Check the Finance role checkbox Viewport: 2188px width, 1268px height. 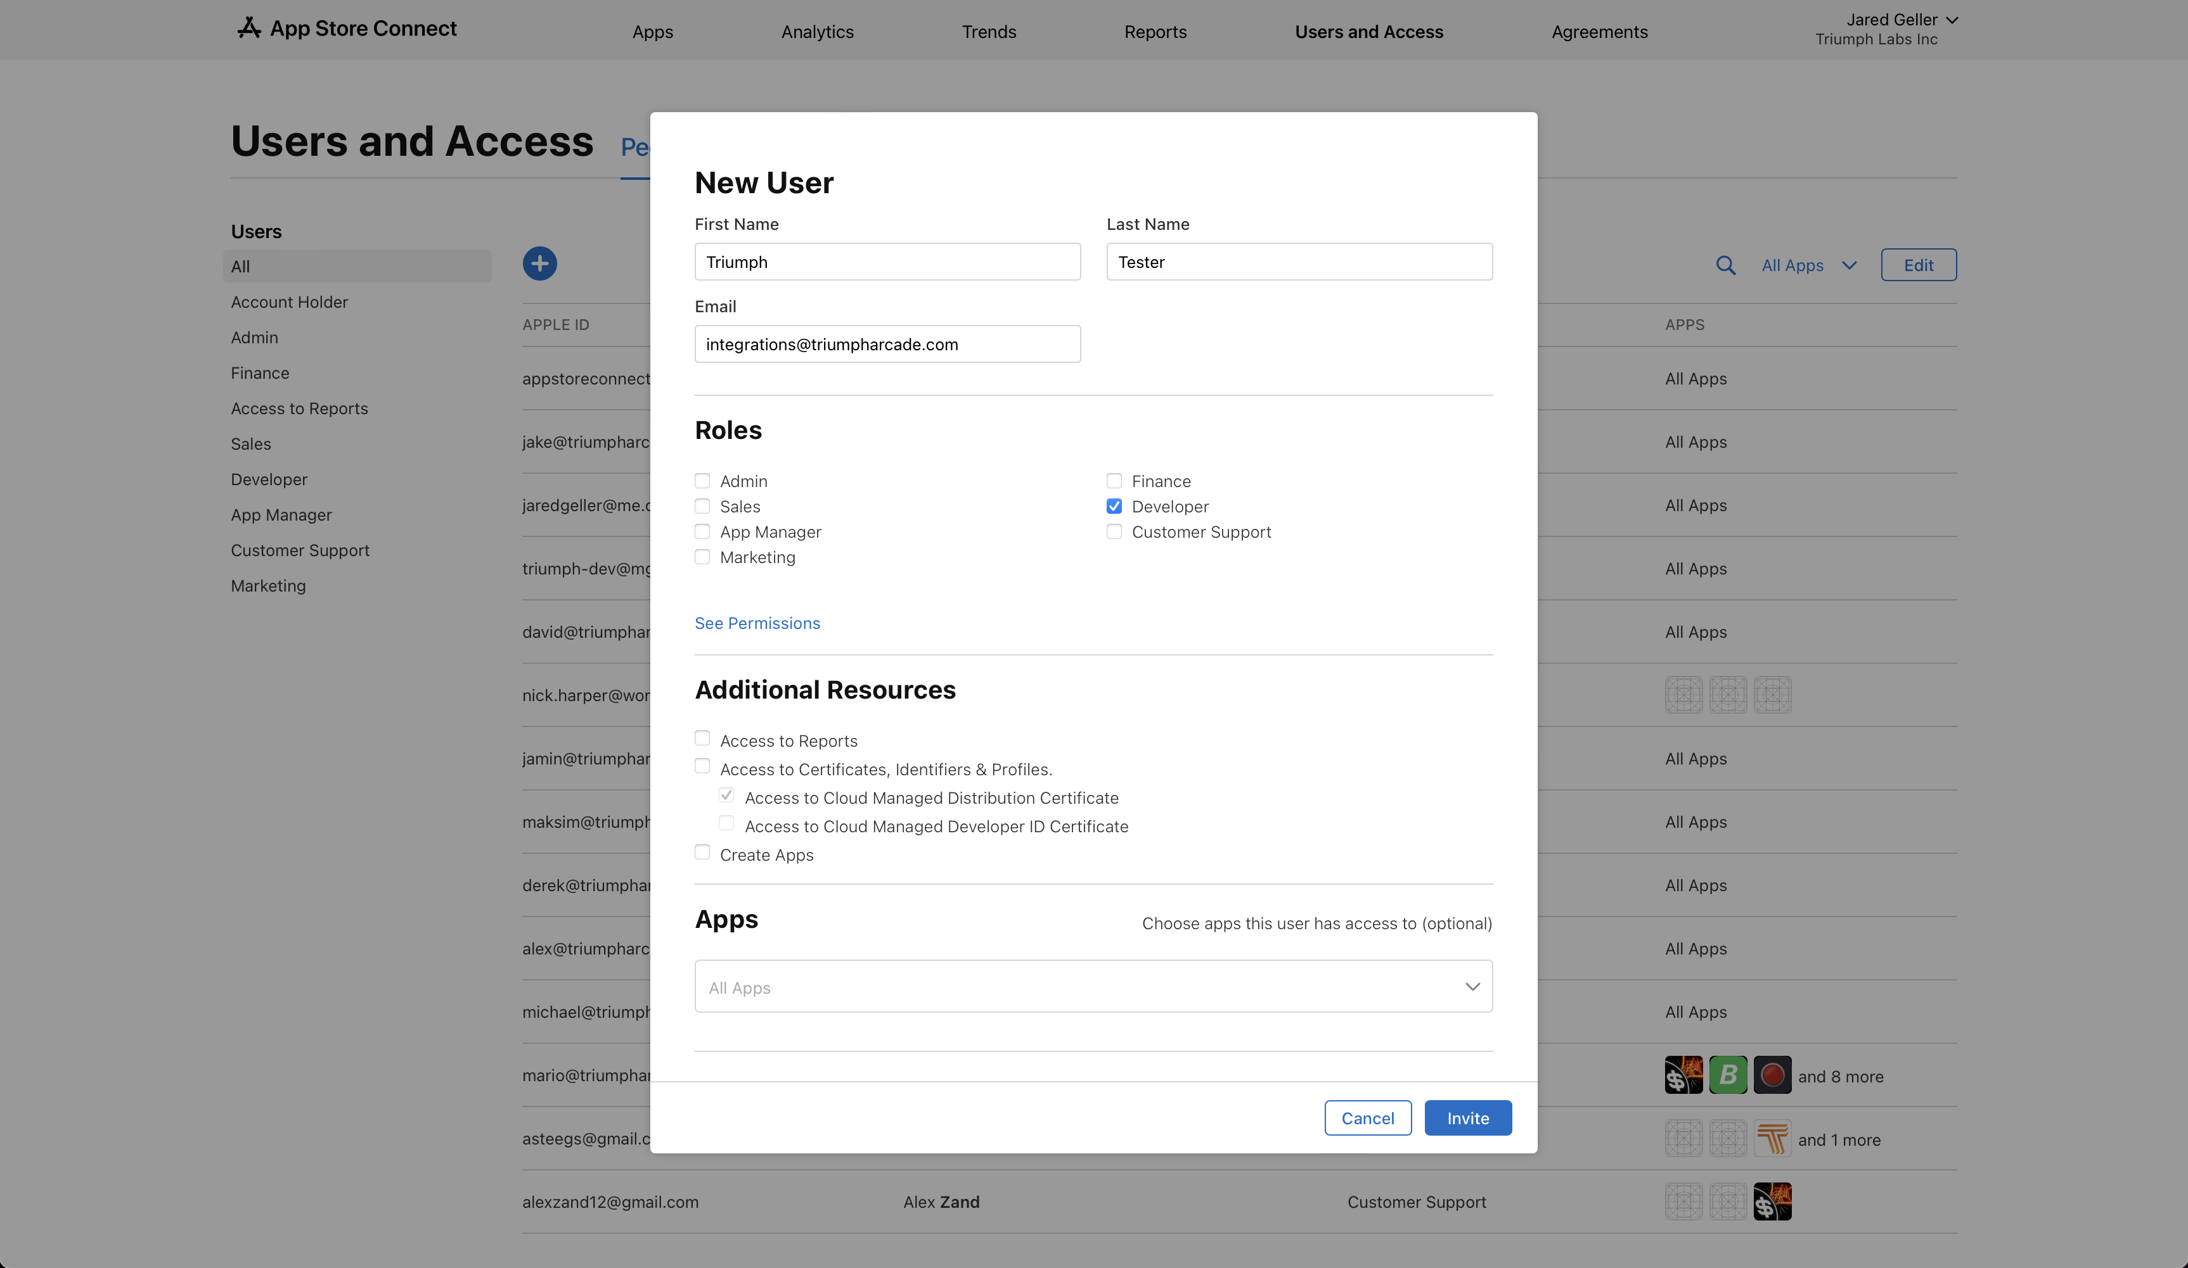(1114, 481)
